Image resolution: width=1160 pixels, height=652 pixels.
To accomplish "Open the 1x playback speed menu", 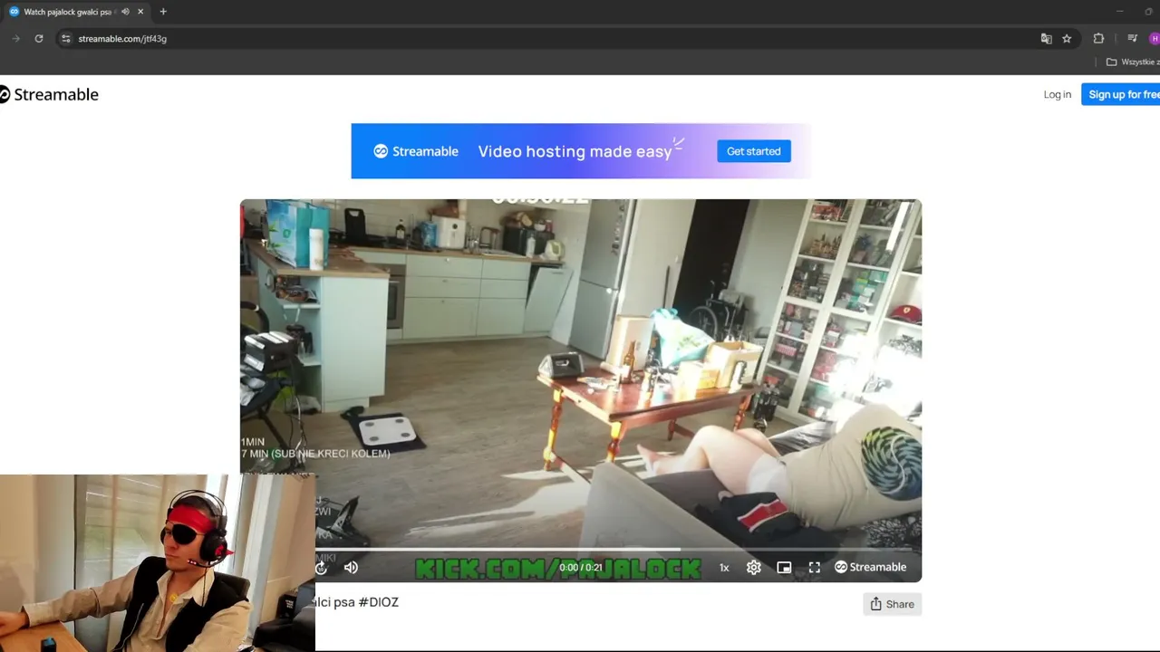I will 724,568.
